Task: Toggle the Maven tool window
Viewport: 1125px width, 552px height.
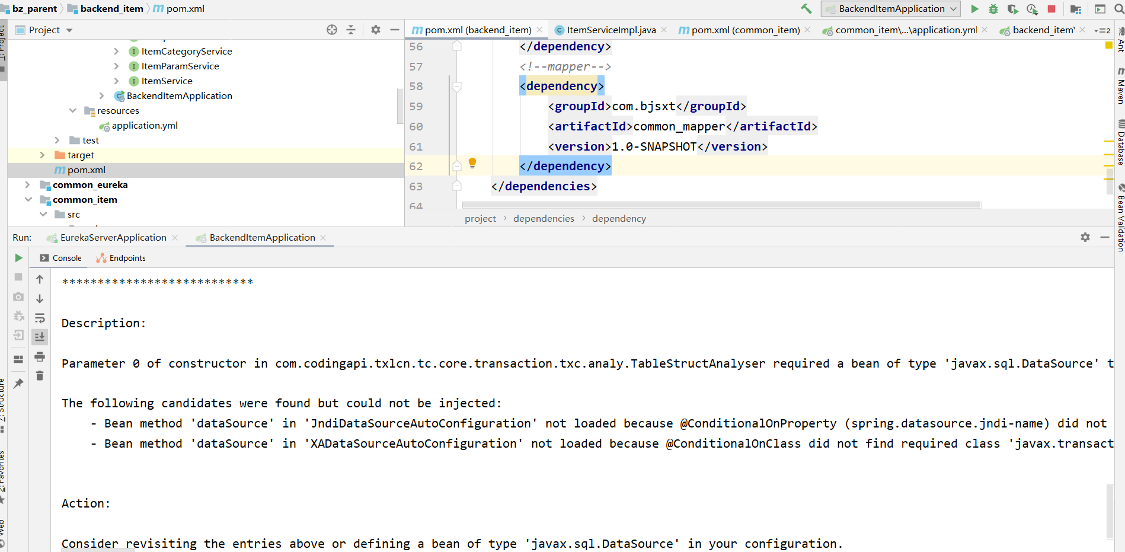Action: tap(1120, 85)
